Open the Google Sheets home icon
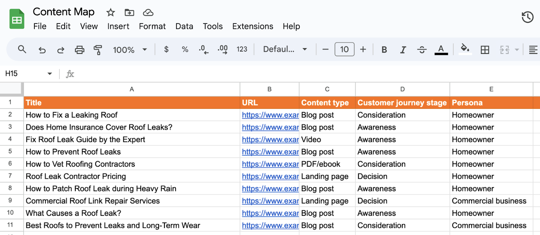540x235 pixels. click(x=17, y=19)
